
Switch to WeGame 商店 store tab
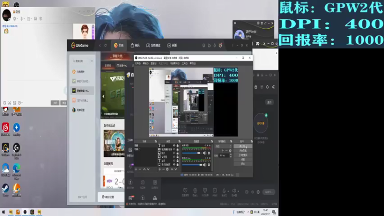pos(135,45)
